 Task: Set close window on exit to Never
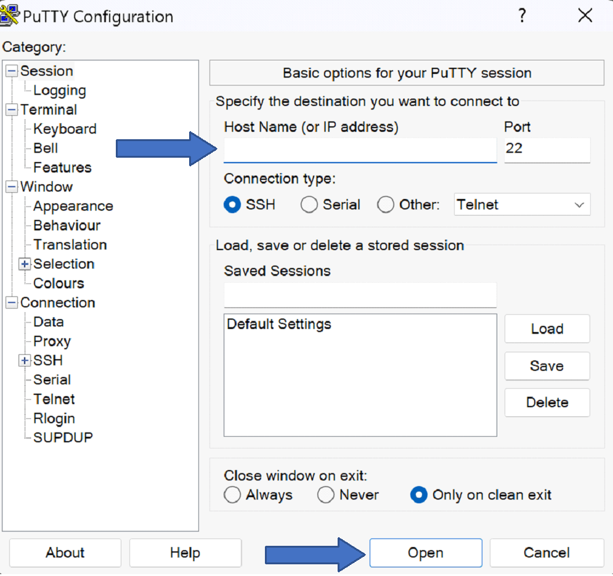click(x=325, y=495)
